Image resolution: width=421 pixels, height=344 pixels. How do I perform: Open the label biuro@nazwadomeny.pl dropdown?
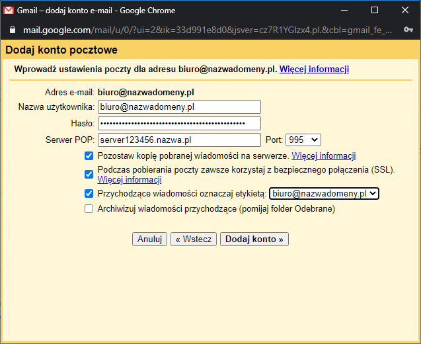click(324, 193)
